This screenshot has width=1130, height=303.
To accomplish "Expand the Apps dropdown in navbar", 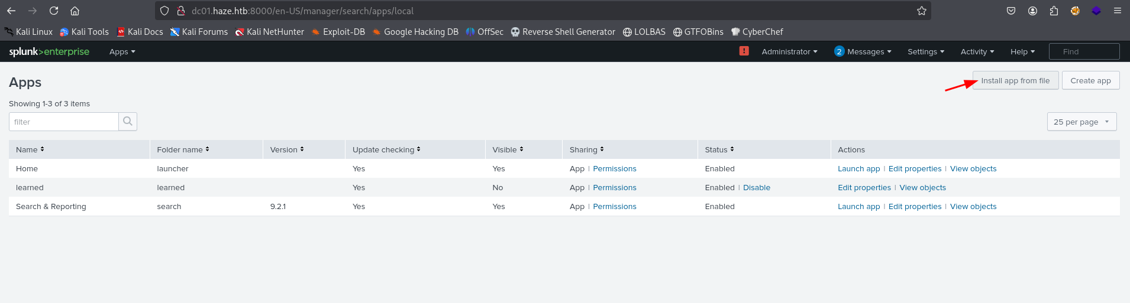I will (122, 52).
